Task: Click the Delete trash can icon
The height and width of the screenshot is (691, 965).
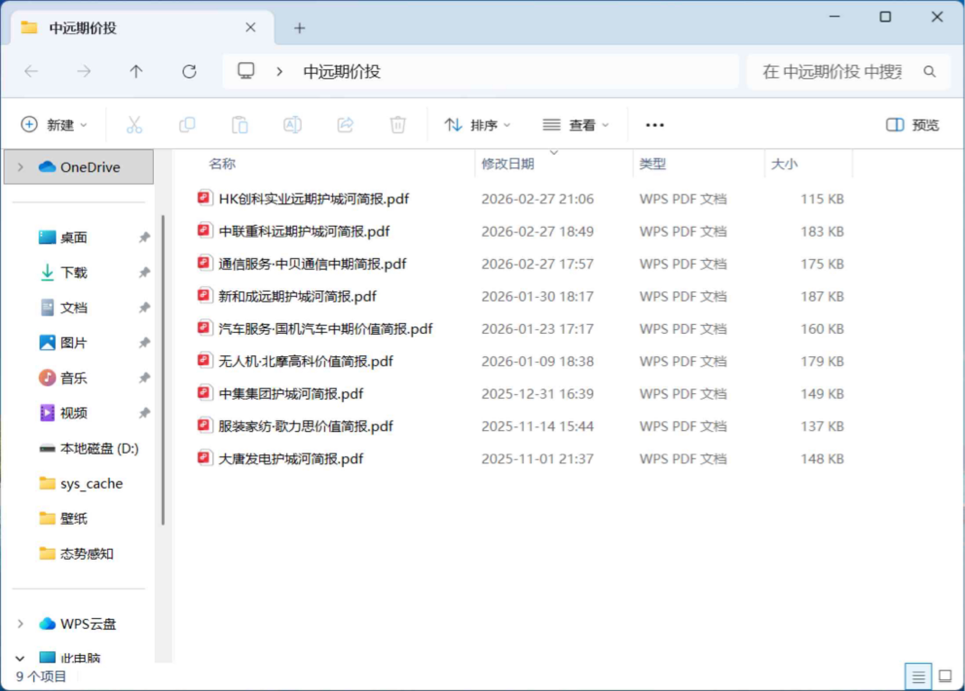Action: (397, 125)
